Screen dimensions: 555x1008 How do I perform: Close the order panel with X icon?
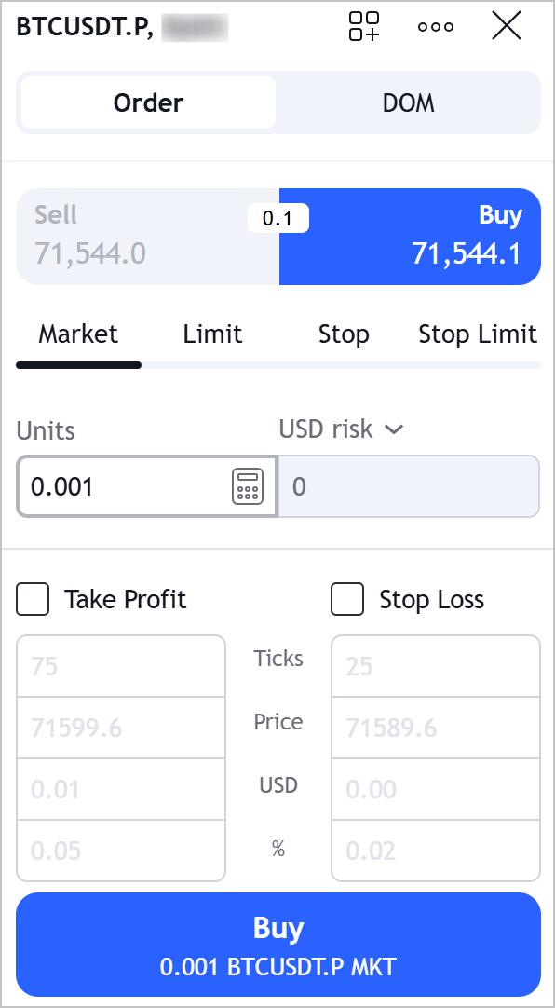507,27
